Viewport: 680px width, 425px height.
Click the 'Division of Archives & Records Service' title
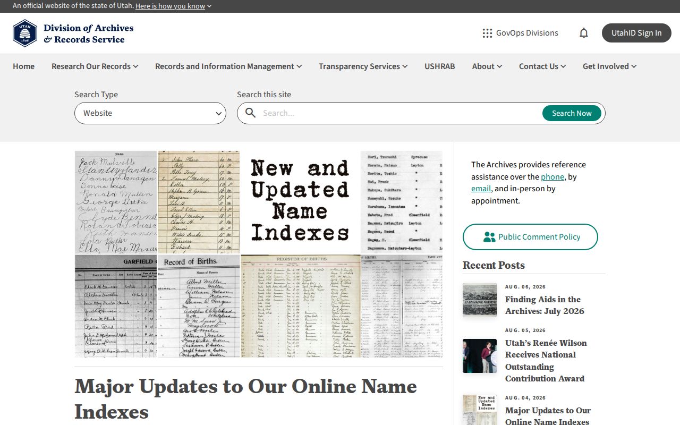tap(89, 33)
